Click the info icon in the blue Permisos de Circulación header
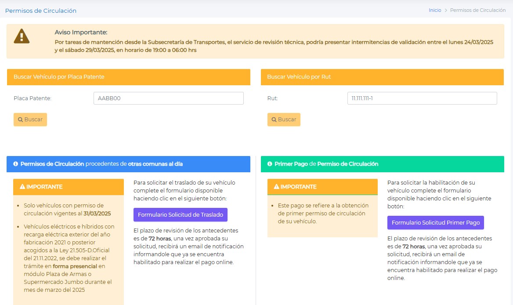The image size is (513, 305). (16, 164)
